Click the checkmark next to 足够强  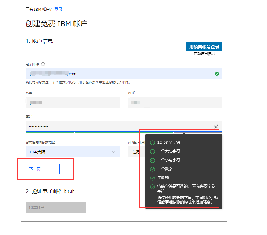(152, 177)
